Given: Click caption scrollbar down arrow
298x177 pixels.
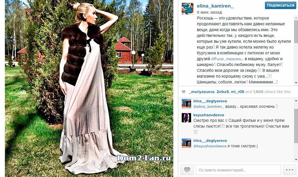Looking at the screenshot, I should click(296, 83).
